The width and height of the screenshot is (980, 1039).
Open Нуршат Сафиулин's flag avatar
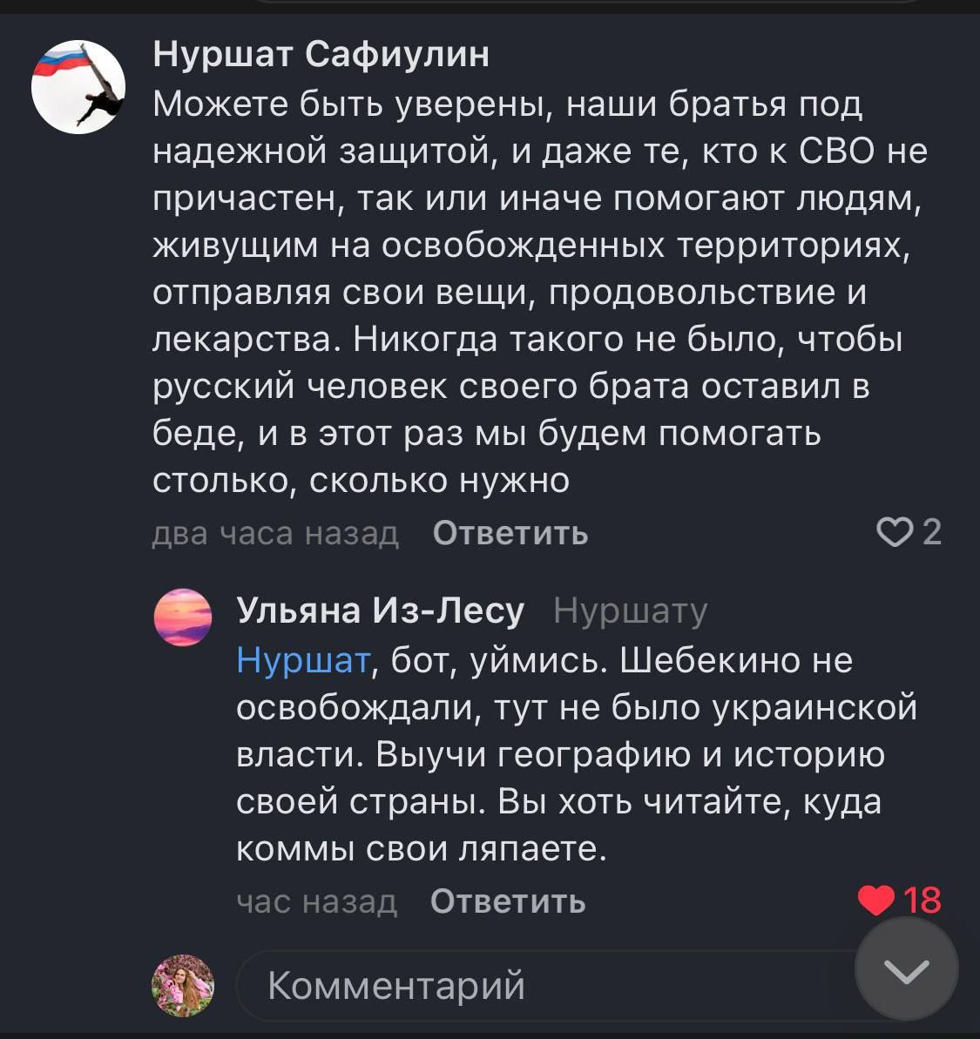point(78,87)
